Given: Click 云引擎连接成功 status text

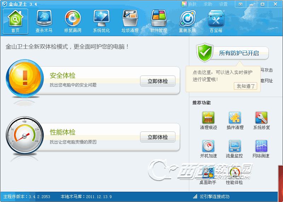Looking at the screenshot, I should (214, 197).
